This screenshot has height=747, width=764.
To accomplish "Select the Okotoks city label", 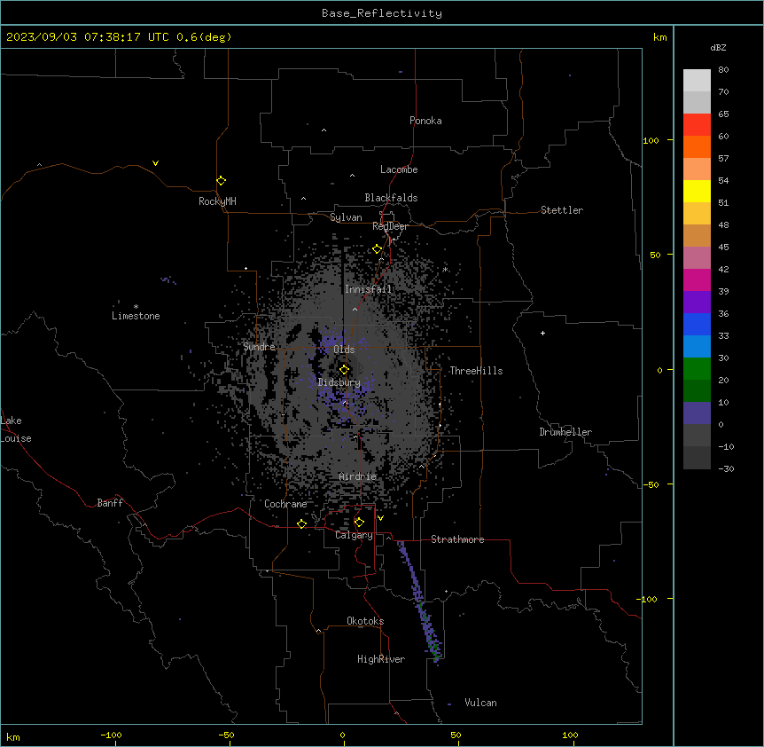I will [x=365, y=621].
